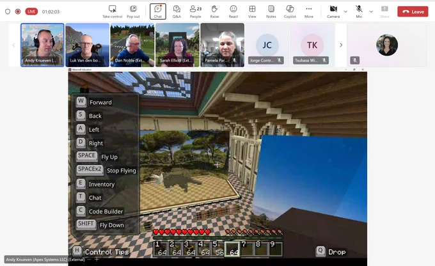
Task: Turn on the Camera
Action: click(333, 12)
